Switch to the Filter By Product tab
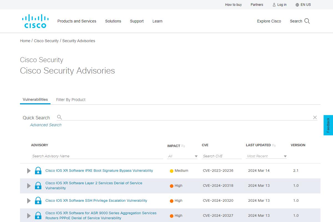 click(x=71, y=100)
